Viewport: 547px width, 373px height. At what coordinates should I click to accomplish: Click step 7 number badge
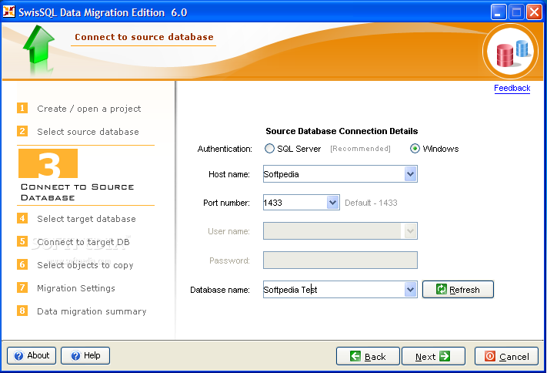[x=22, y=287]
